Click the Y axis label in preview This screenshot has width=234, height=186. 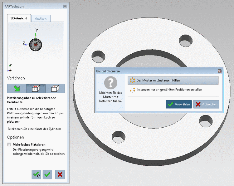click(x=37, y=30)
